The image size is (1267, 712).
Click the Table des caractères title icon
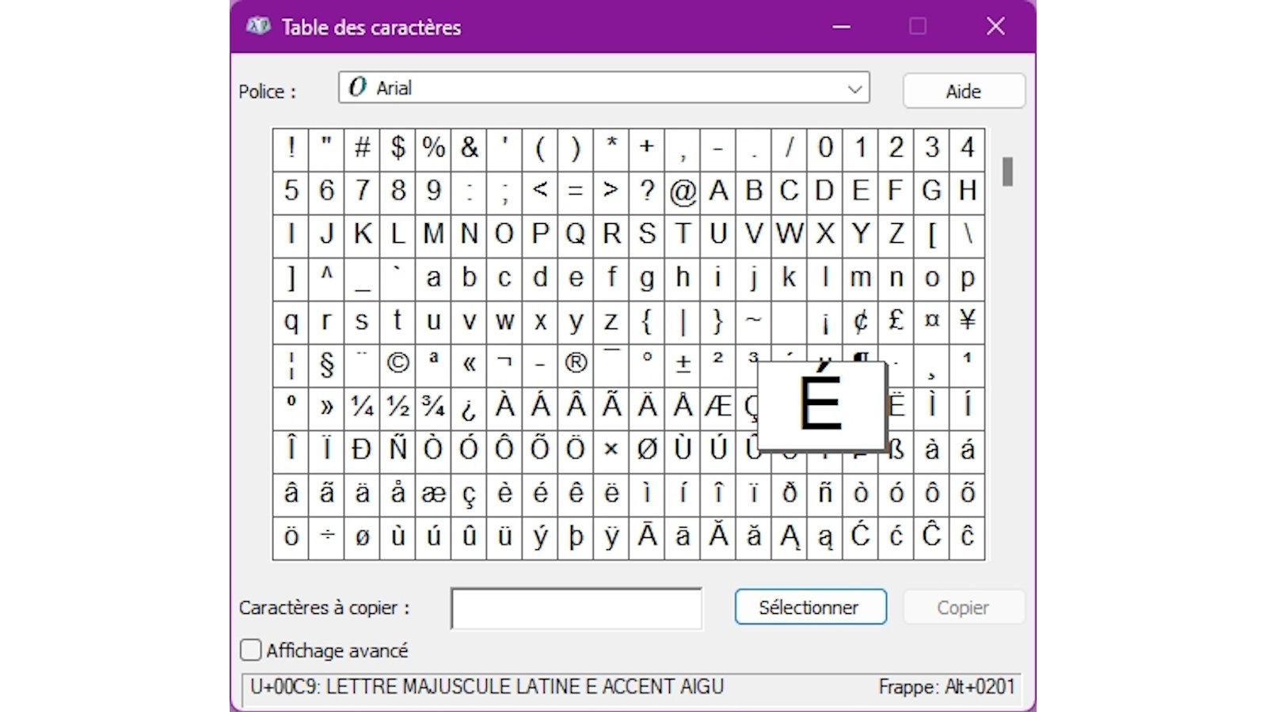click(259, 27)
